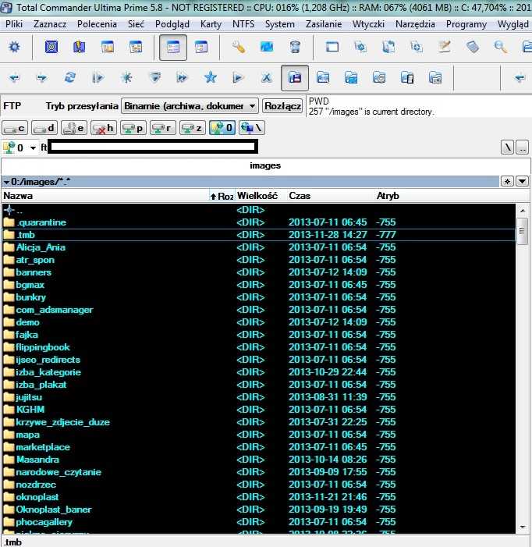Viewport: 532px width, 547px height.
Task: Expand the 0:/images/*.* path history arrow
Action: 6,182
